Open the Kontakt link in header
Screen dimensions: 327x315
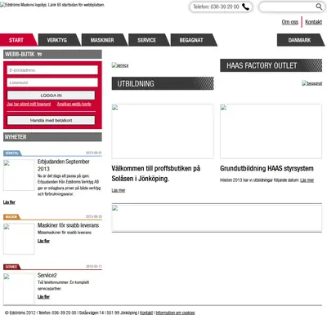coord(313,22)
